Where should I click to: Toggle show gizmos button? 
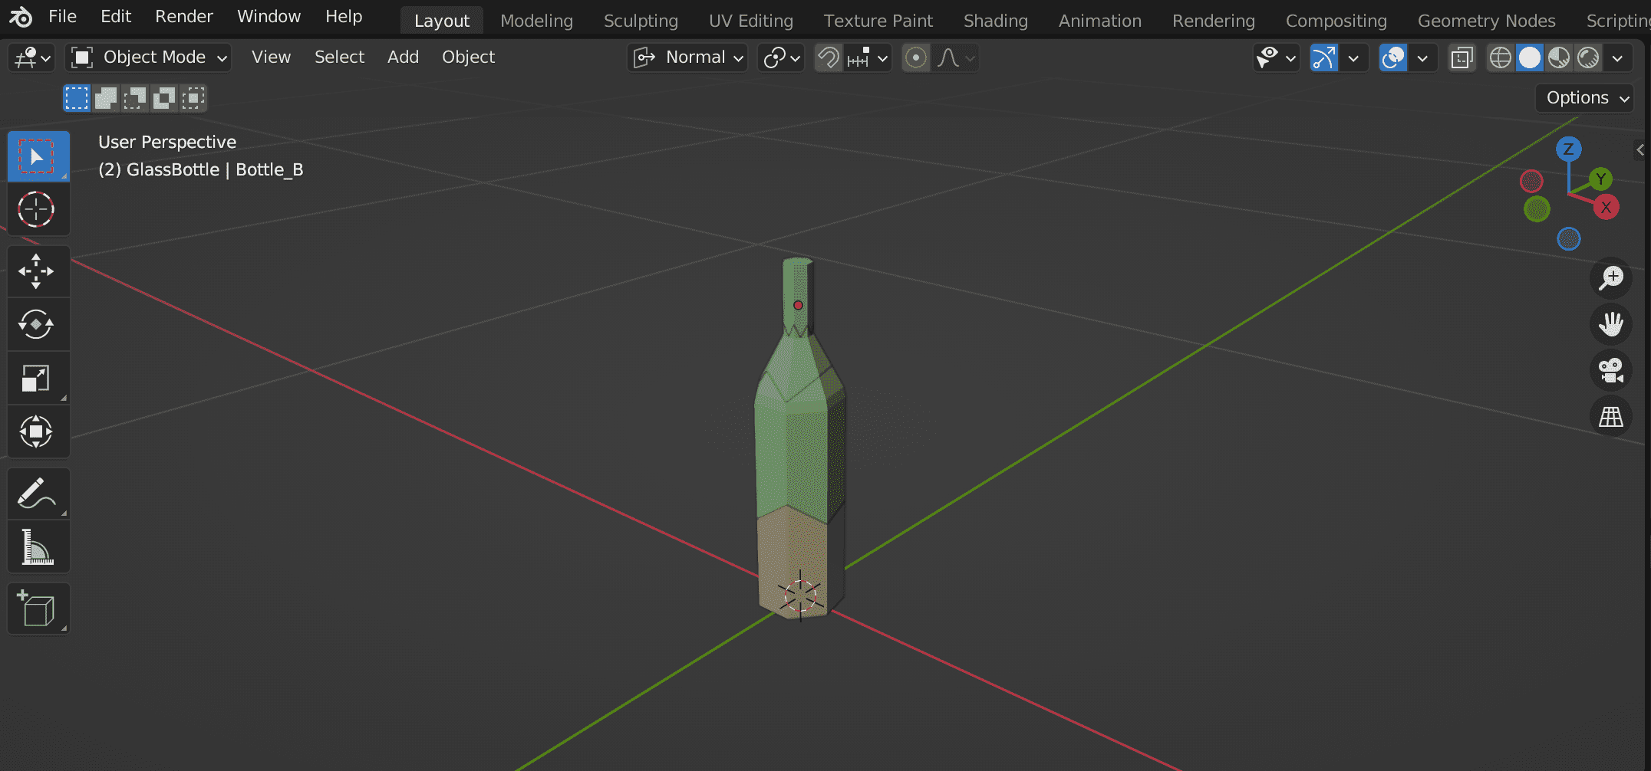[1323, 57]
